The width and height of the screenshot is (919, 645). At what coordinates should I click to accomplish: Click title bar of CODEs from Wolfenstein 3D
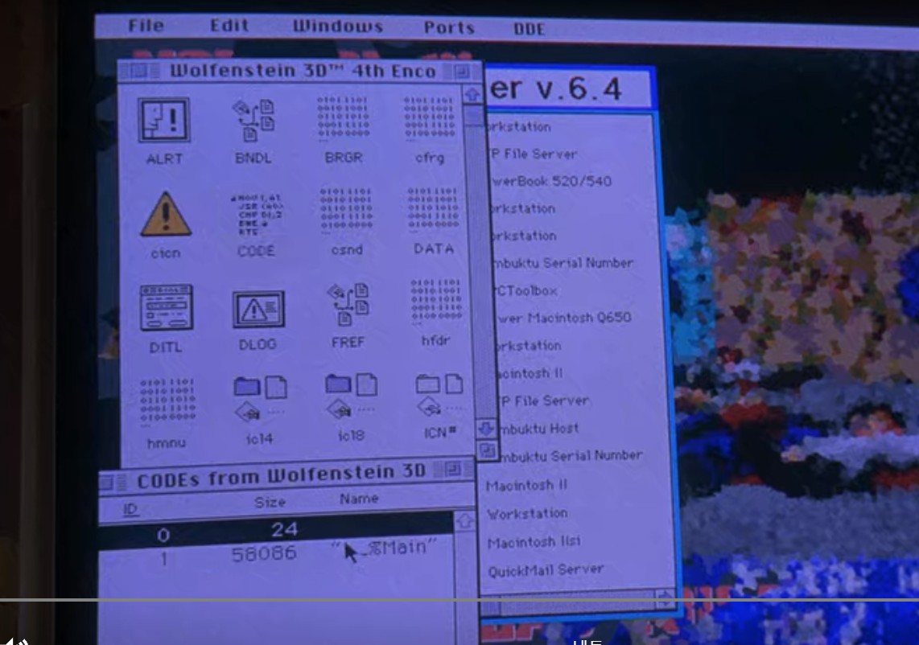click(x=287, y=475)
